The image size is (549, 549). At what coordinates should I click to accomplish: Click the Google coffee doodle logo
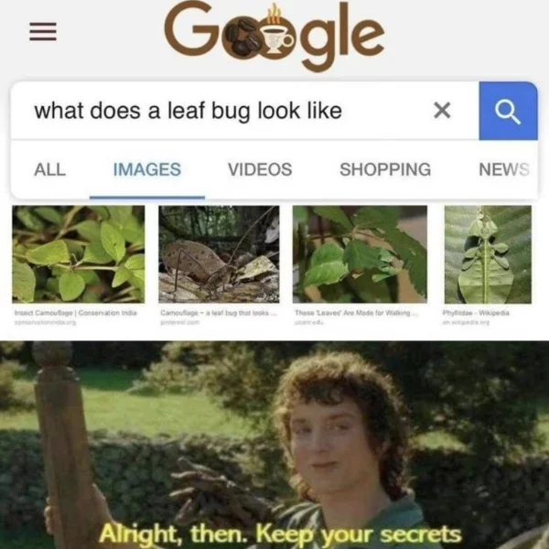274,35
